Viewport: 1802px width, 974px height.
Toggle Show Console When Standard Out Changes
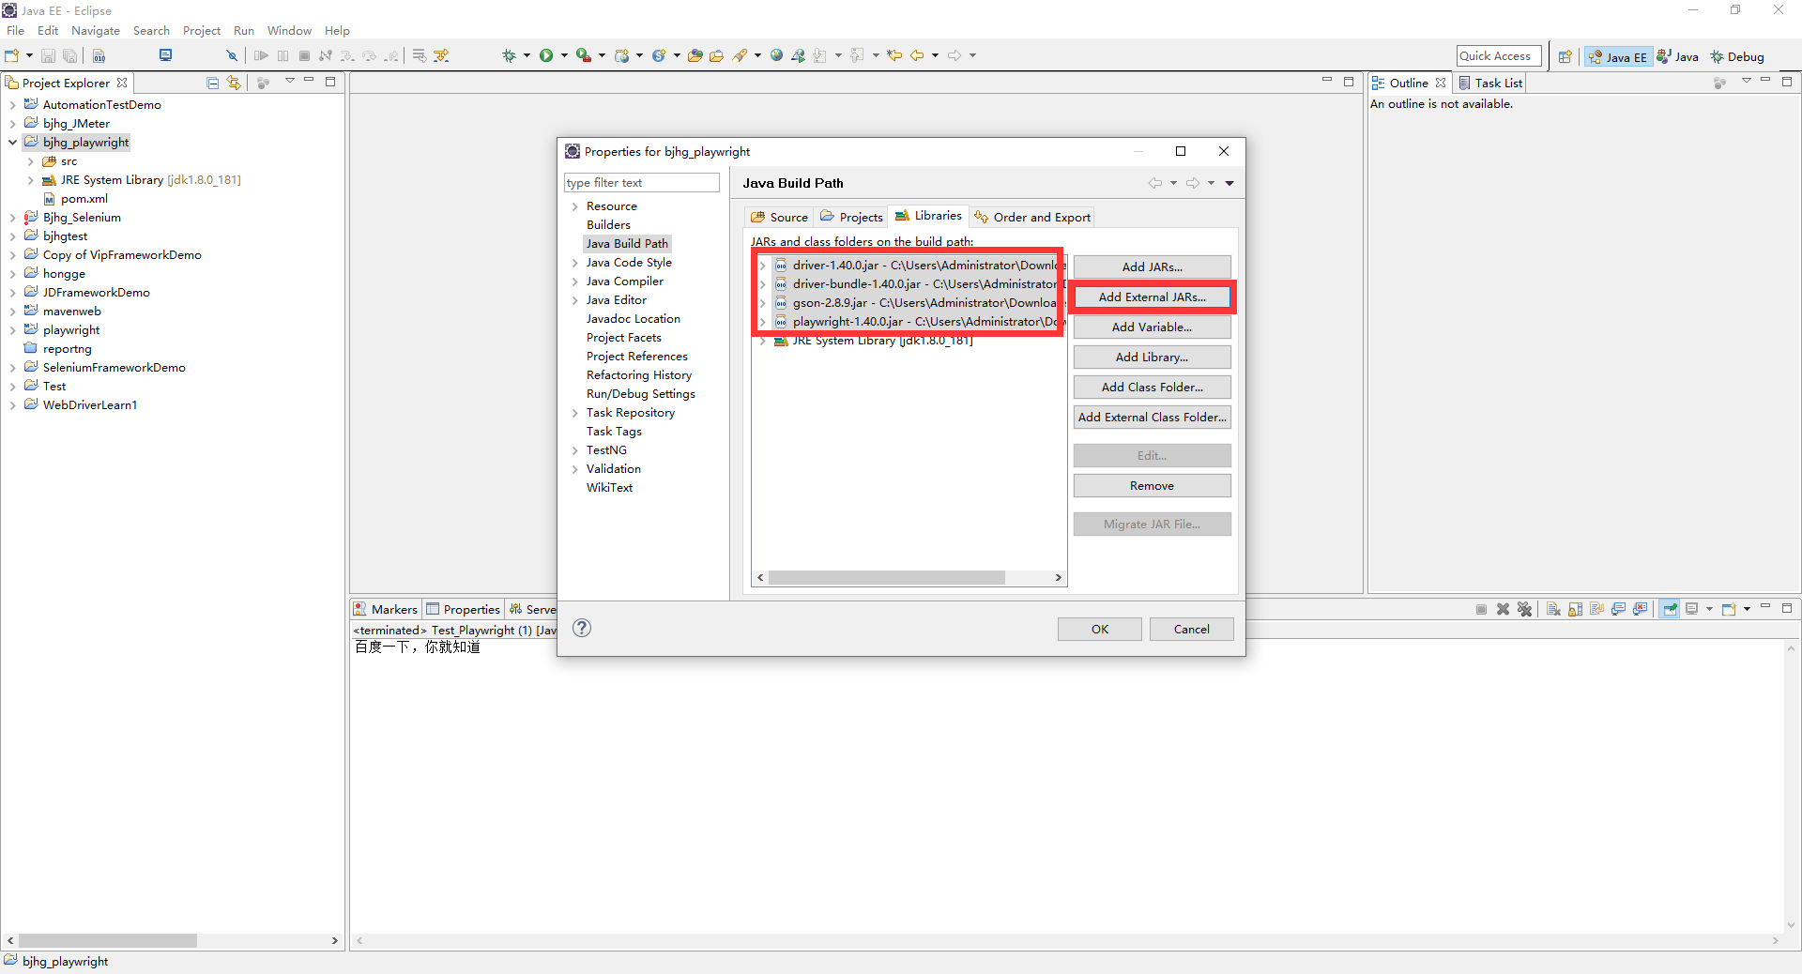click(1618, 609)
